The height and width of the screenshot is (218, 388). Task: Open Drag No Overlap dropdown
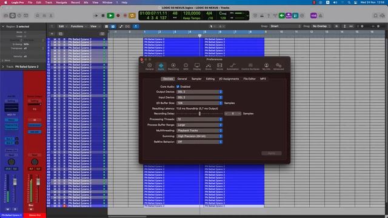point(321,26)
